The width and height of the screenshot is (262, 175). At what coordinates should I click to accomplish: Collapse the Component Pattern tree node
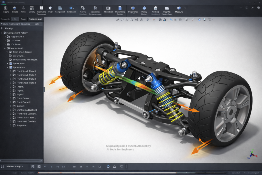click(2, 33)
